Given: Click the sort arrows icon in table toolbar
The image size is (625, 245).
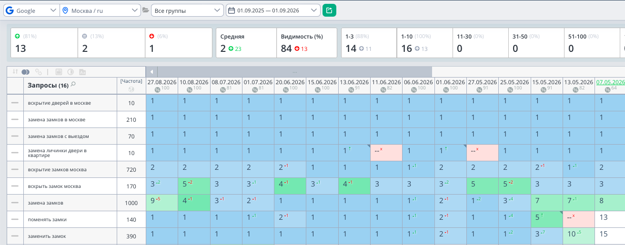Looking at the screenshot, I should [x=15, y=72].
